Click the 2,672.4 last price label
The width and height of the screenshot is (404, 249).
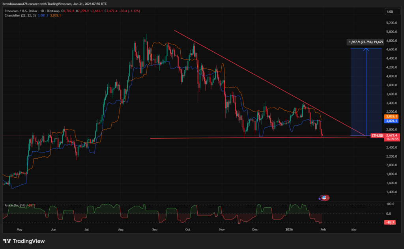(392, 135)
